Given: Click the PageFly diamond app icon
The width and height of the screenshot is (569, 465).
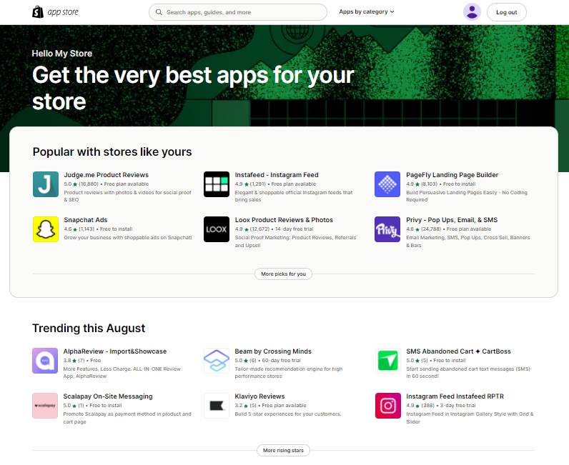Looking at the screenshot, I should tap(387, 184).
